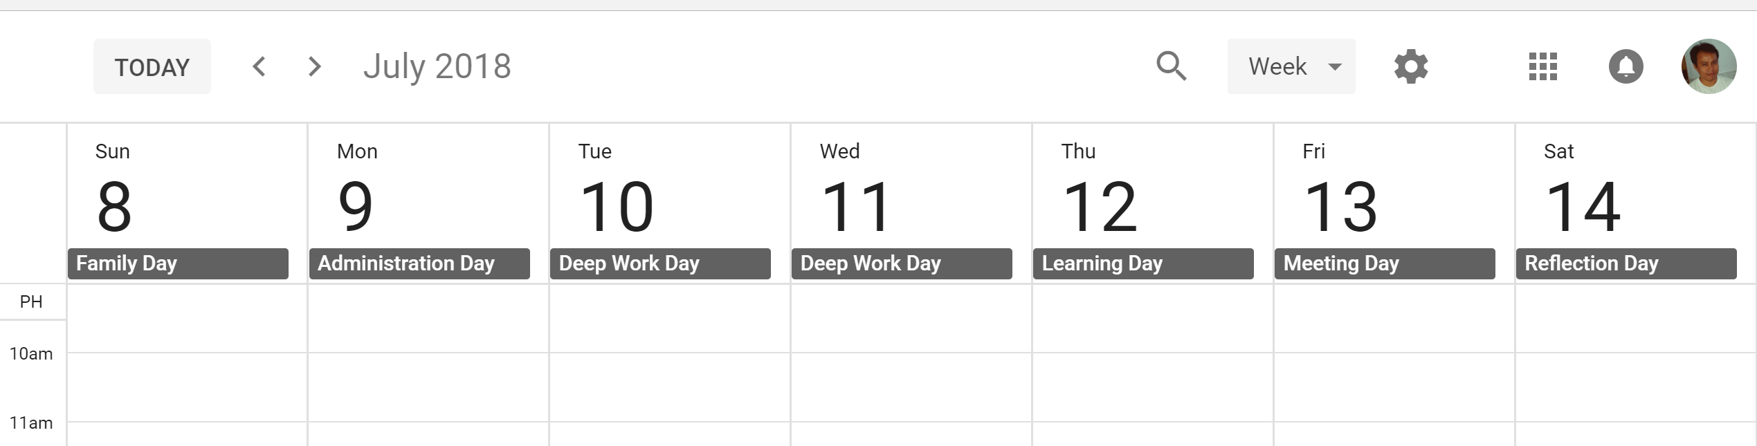
Task: Select the Sun 8 date header
Action: [114, 204]
